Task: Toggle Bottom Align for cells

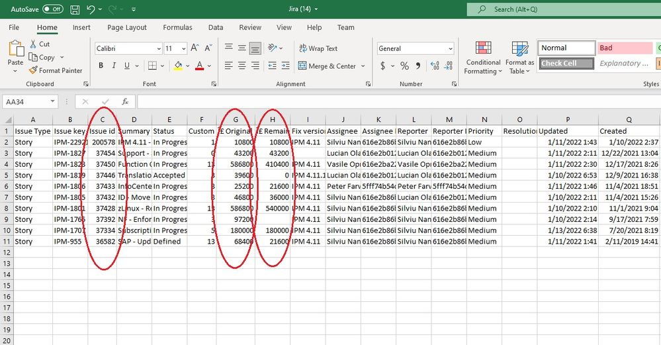Action: pyautogui.click(x=255, y=48)
